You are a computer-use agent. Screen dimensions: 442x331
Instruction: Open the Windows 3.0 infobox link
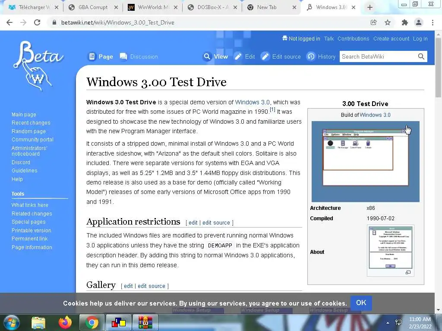point(375,115)
